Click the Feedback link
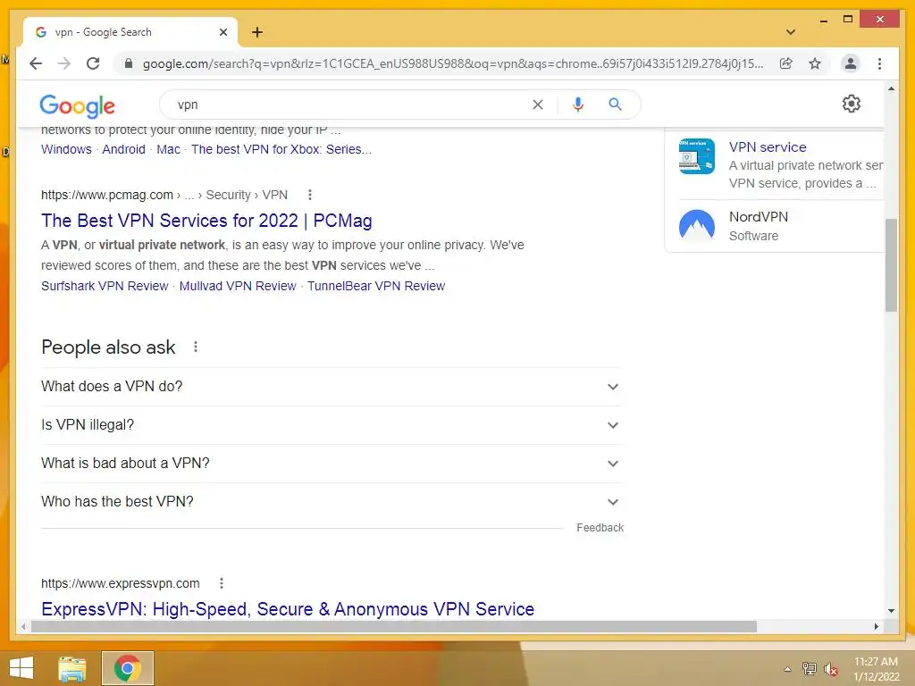 pyautogui.click(x=600, y=528)
